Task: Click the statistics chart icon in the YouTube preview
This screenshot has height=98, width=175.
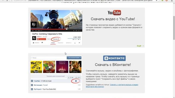Action: point(75,43)
